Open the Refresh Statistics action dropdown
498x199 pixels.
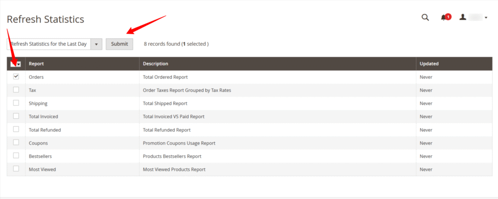pyautogui.click(x=54, y=44)
